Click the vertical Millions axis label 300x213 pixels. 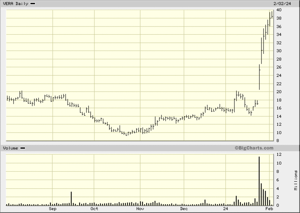click(296, 180)
